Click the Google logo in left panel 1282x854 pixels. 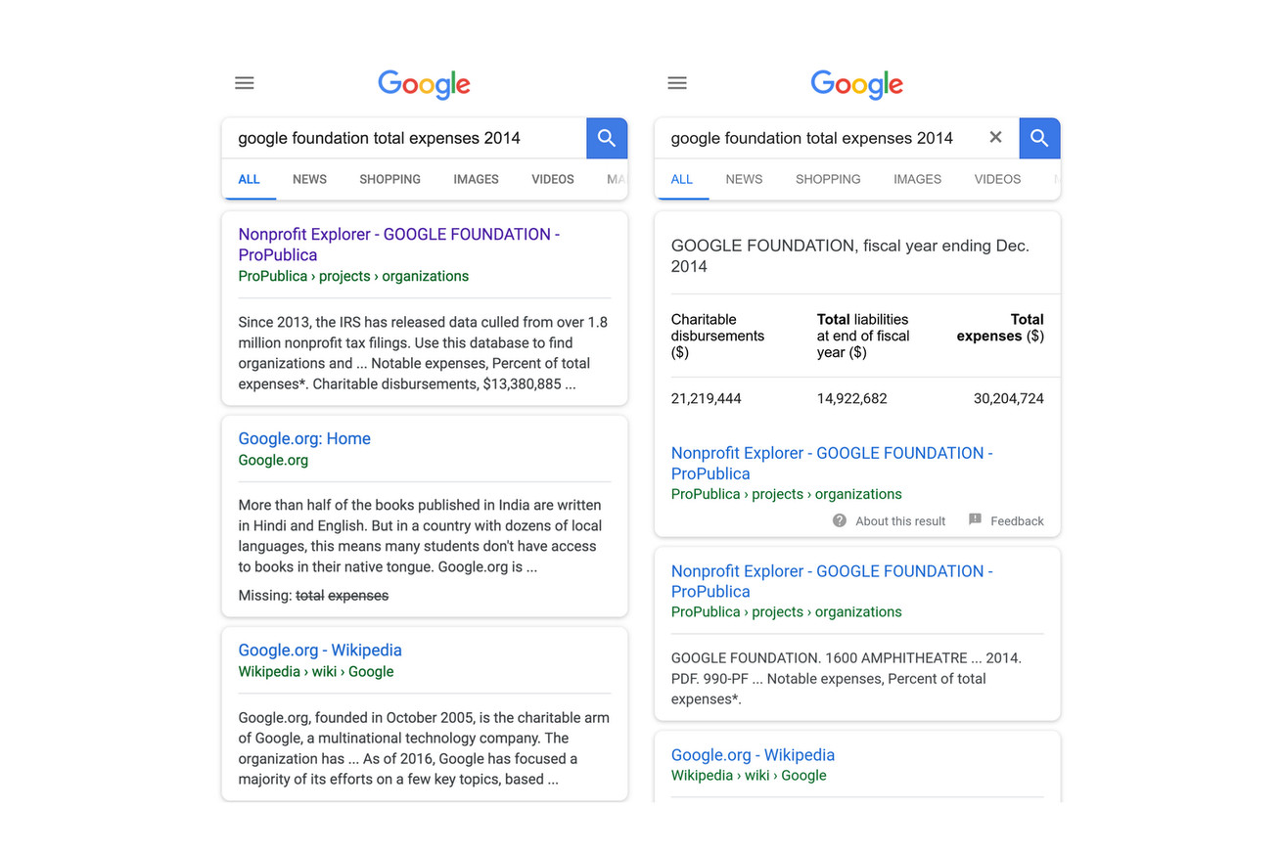424,84
